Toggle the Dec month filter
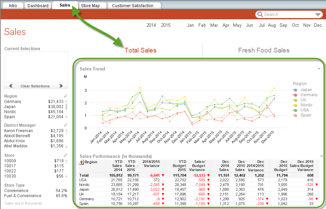Screen dimensions: 326x209 tap(318, 25)
